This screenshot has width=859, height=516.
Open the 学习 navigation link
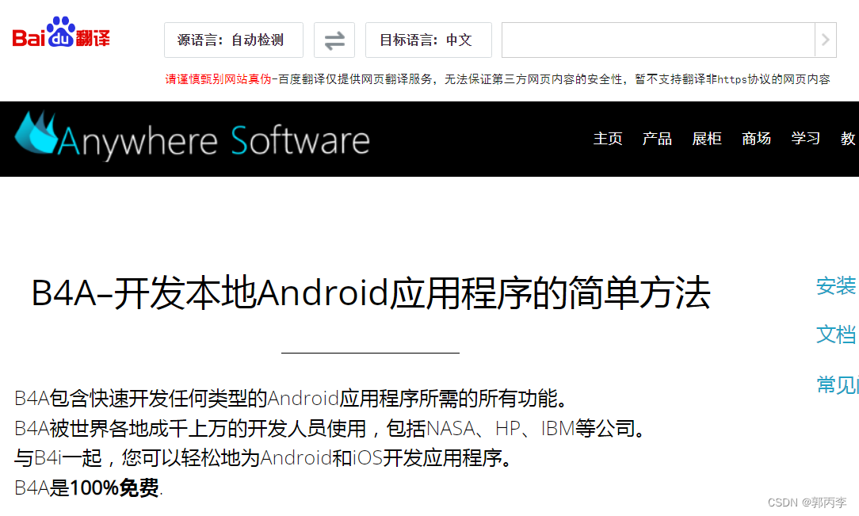pyautogui.click(x=805, y=139)
